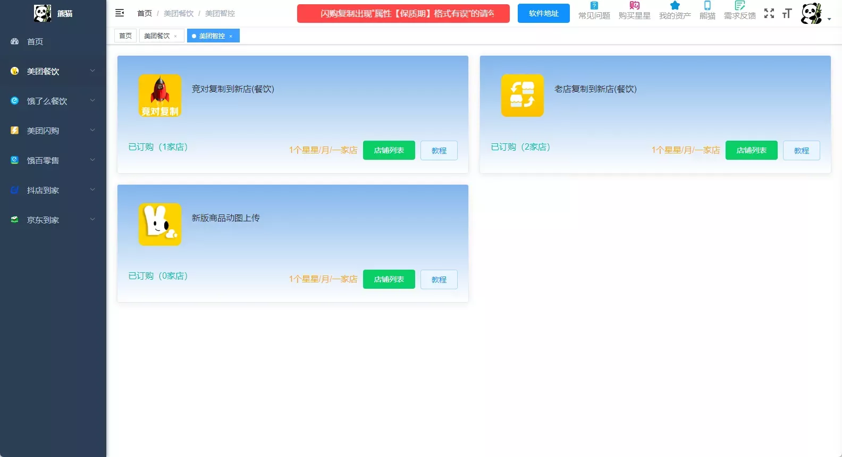
Task: Expand the 京东到家 menu chevron
Action: 92,219
